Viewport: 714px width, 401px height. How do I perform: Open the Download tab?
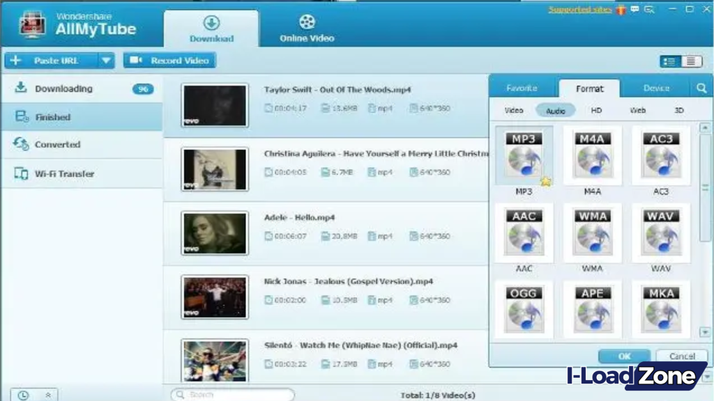click(x=211, y=29)
